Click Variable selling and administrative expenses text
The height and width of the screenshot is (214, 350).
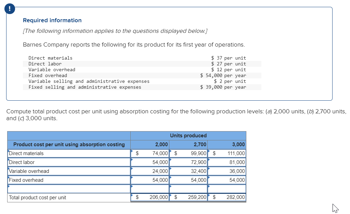(x=89, y=81)
